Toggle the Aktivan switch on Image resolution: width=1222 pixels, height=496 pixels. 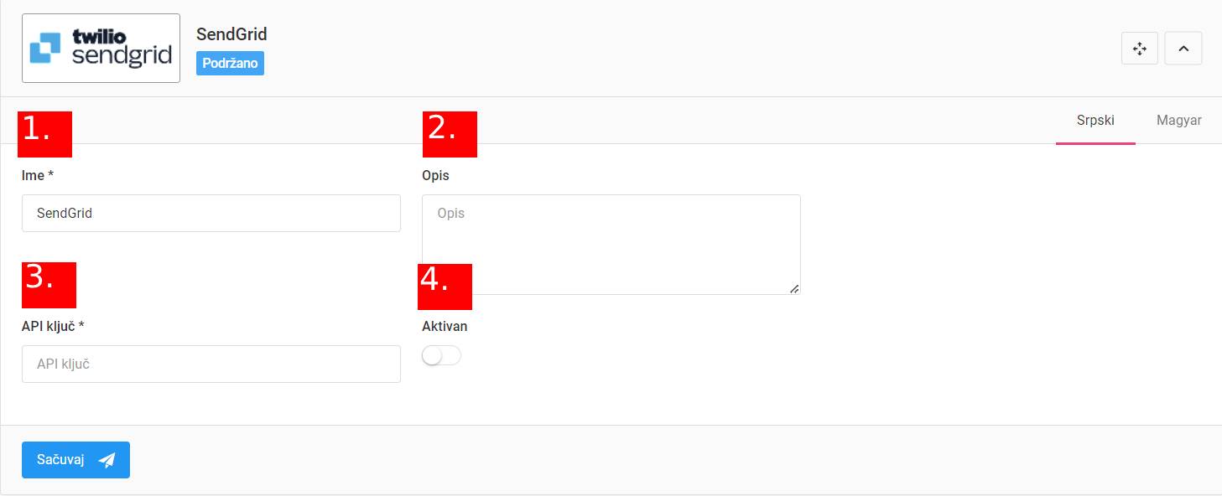441,356
